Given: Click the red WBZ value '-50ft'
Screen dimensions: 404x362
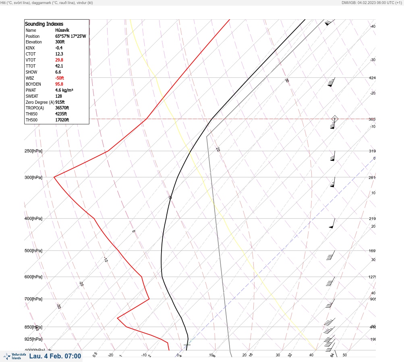Looking at the screenshot, I should (60, 78).
